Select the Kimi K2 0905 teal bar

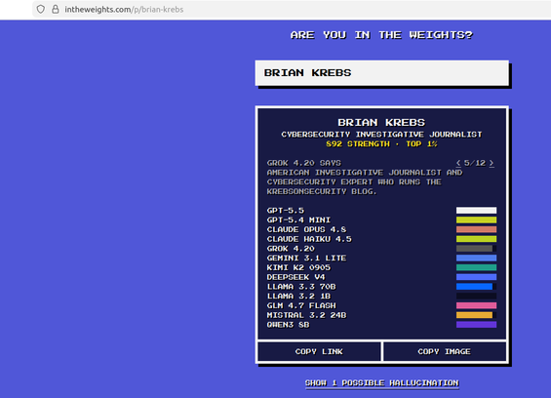point(476,267)
